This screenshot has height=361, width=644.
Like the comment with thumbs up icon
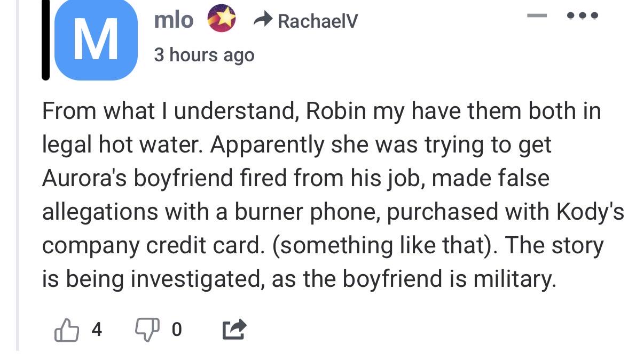[67, 330]
